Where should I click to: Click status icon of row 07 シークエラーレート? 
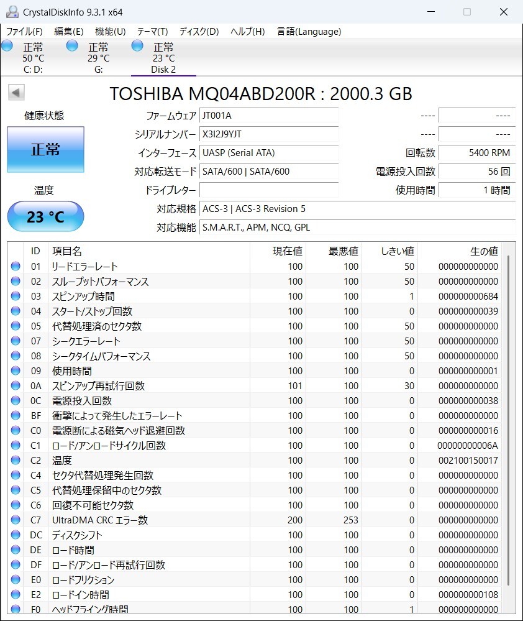point(16,341)
